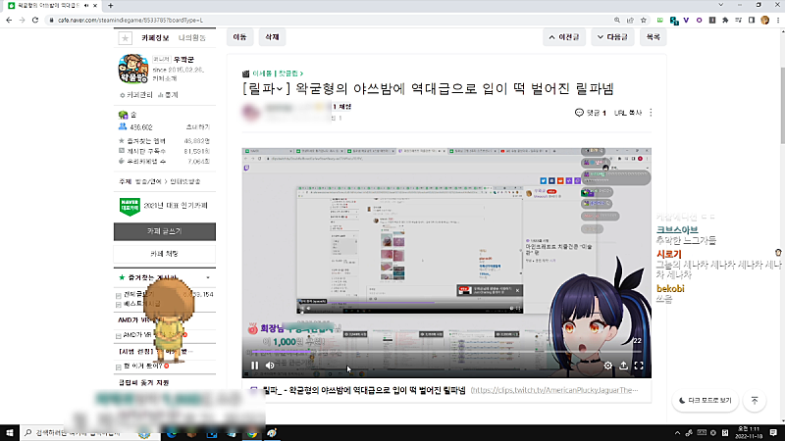The width and height of the screenshot is (785, 441).
Task: Open Chrome from the taskbar
Action: tap(252, 433)
